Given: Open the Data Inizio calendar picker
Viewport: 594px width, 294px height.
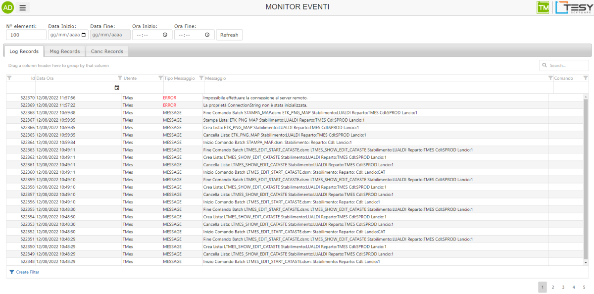Looking at the screenshot, I should click(84, 35).
